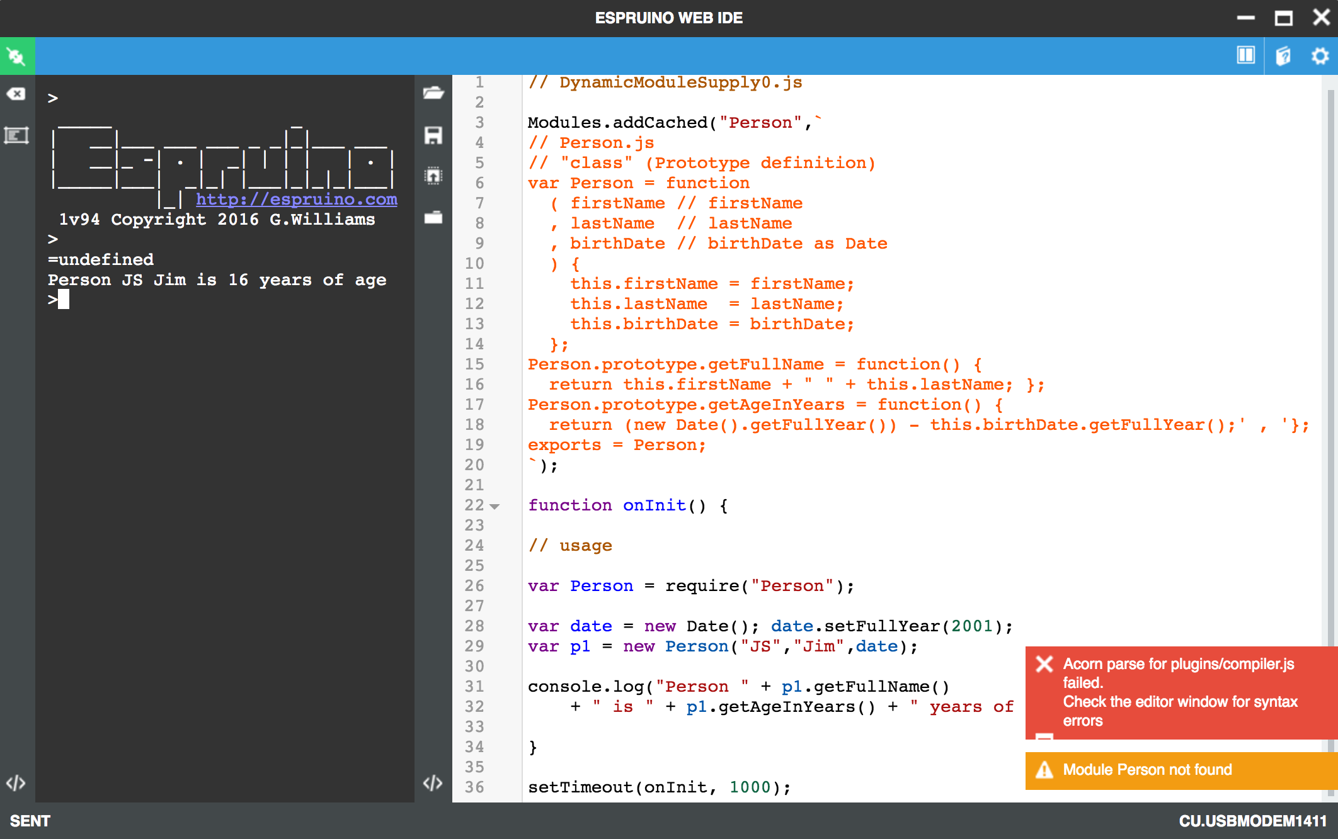Clear the terminal with the backspace icon
The image size is (1338, 839).
coord(16,94)
